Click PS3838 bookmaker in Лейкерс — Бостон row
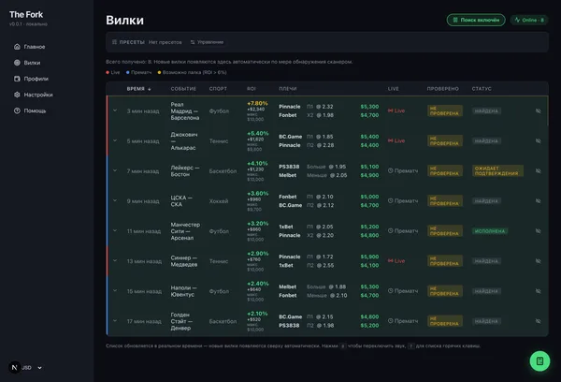Screen dimensions: 561x382 tap(289, 167)
